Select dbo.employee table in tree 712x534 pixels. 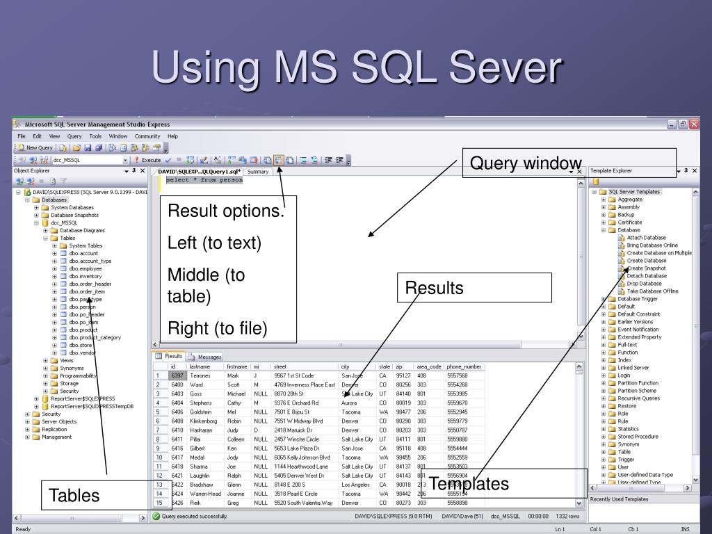(86, 269)
